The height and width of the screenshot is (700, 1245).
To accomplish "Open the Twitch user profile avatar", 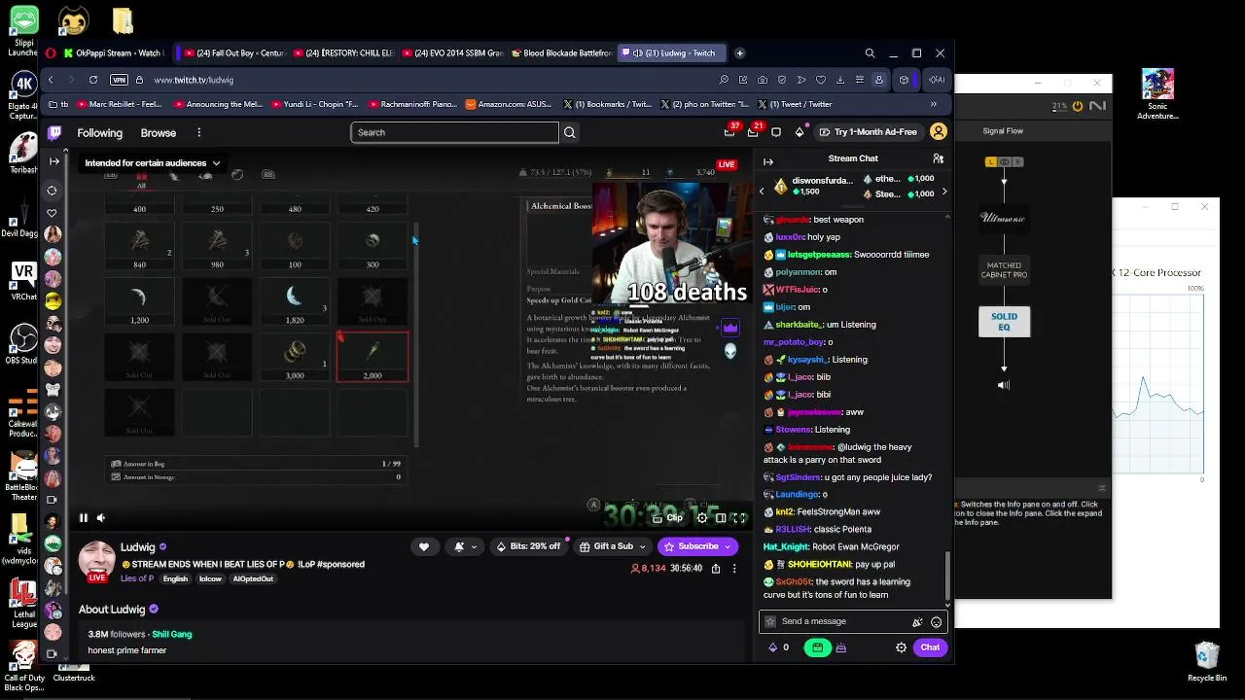I will [939, 132].
